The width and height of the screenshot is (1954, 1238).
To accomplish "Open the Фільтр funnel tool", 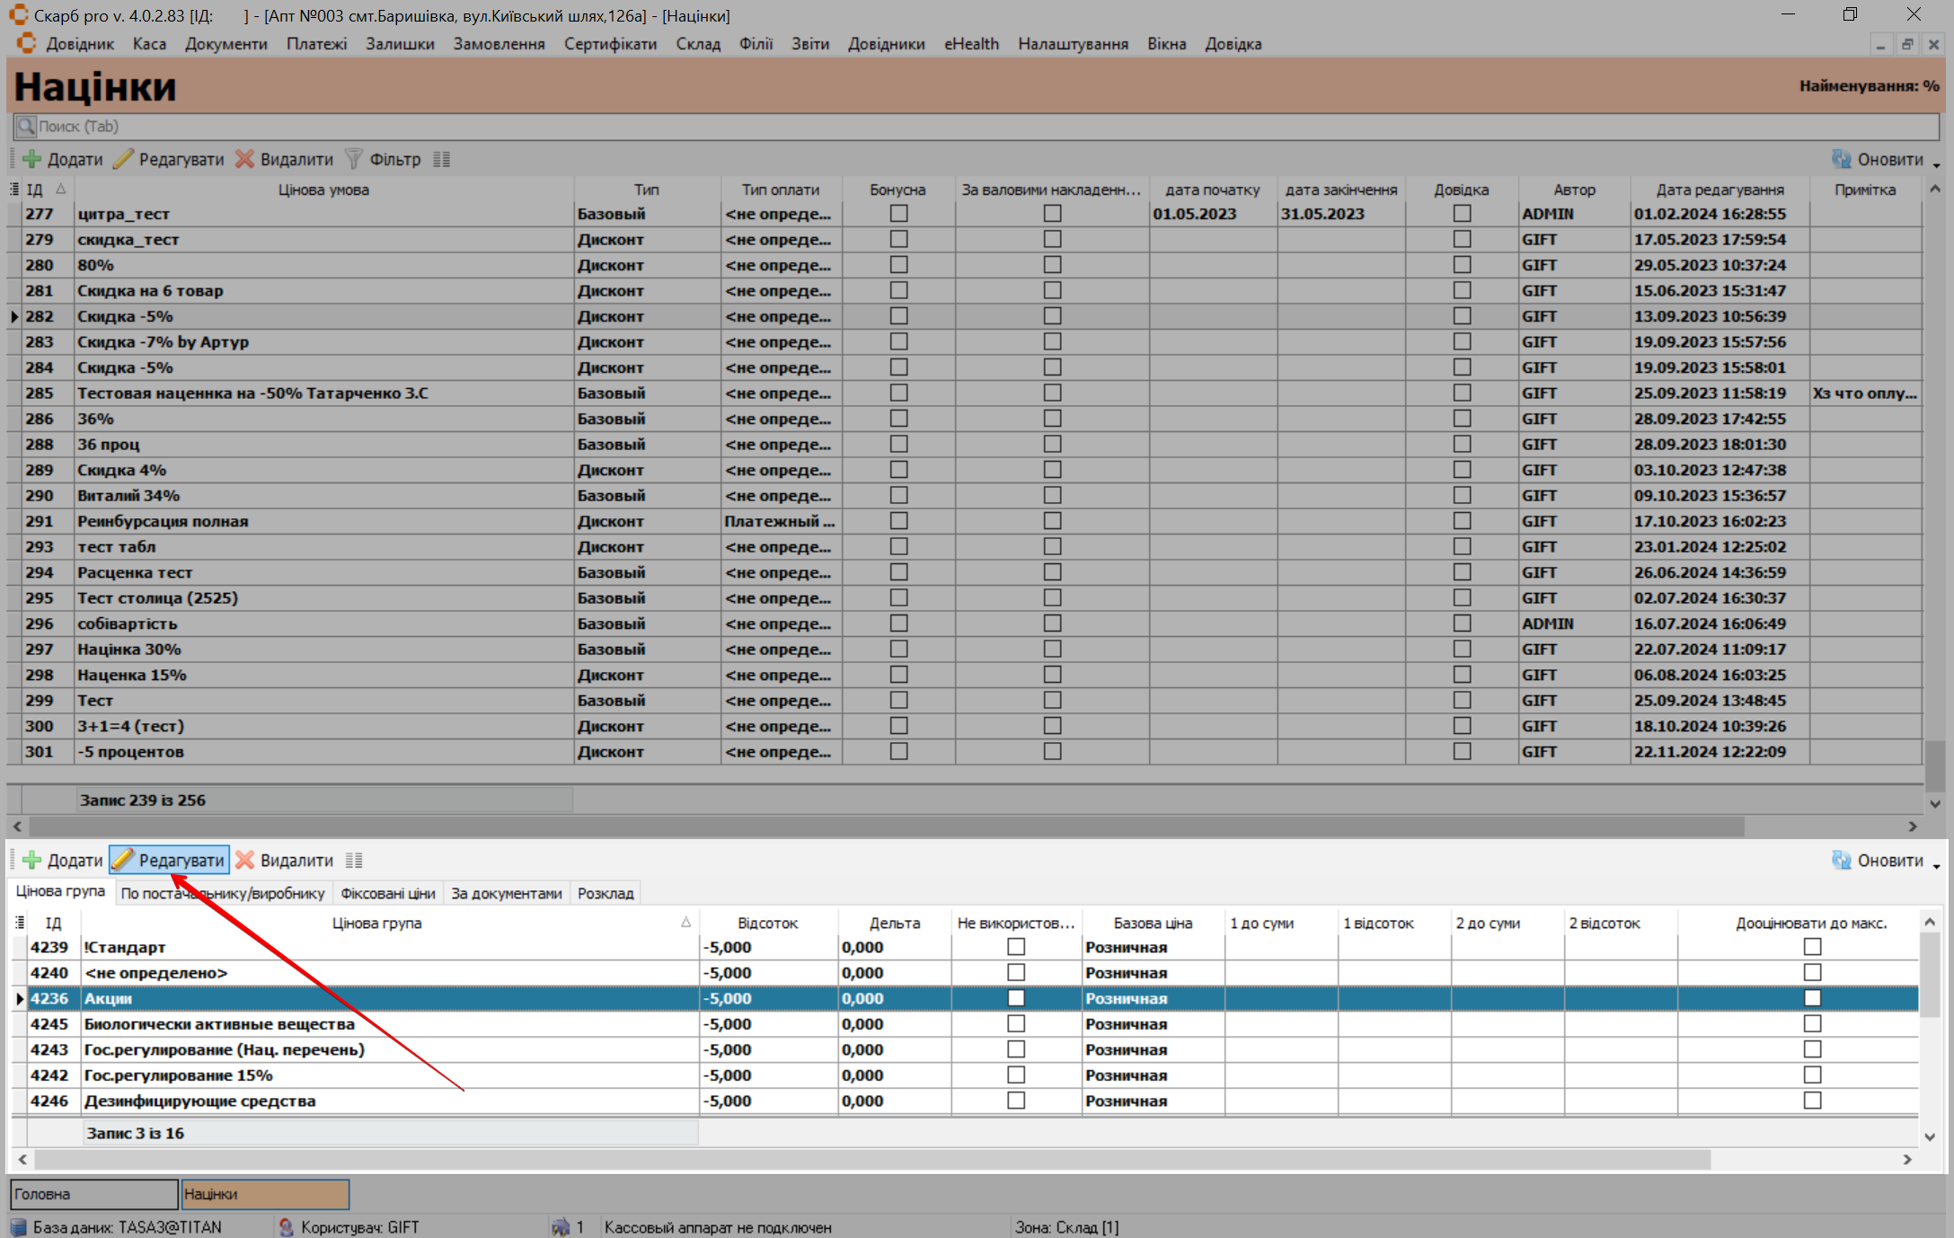I will 354,159.
